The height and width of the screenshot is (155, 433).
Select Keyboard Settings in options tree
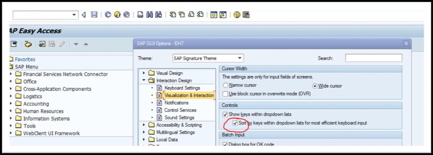click(x=182, y=88)
